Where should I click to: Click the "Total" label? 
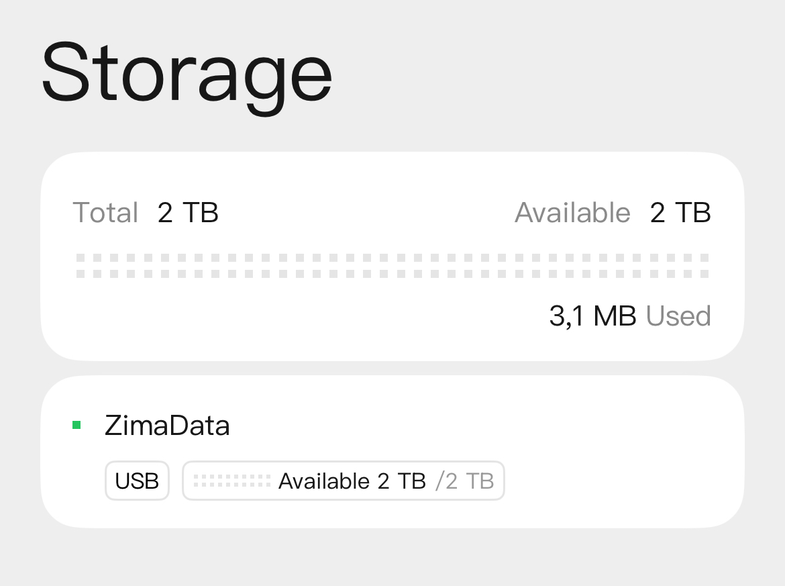tap(105, 213)
